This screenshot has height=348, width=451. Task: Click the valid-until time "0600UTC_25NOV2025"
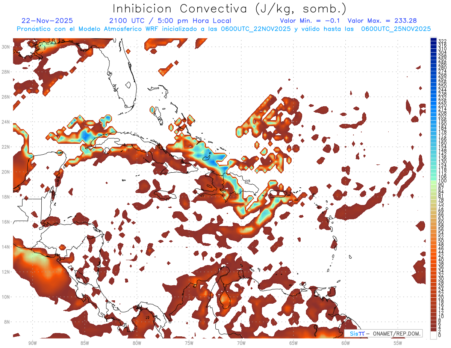click(x=396, y=29)
